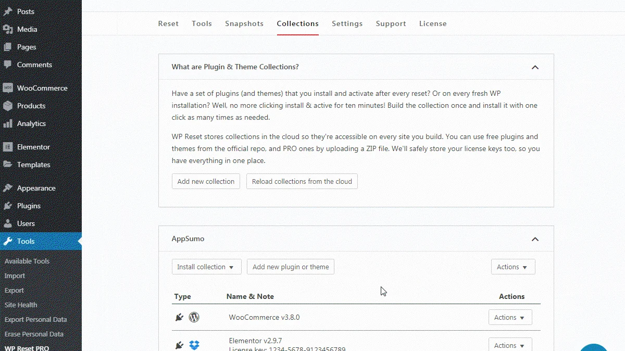
Task: Click the 'WooCommerce v3.8.0' plugin name
Action: pyautogui.click(x=264, y=317)
